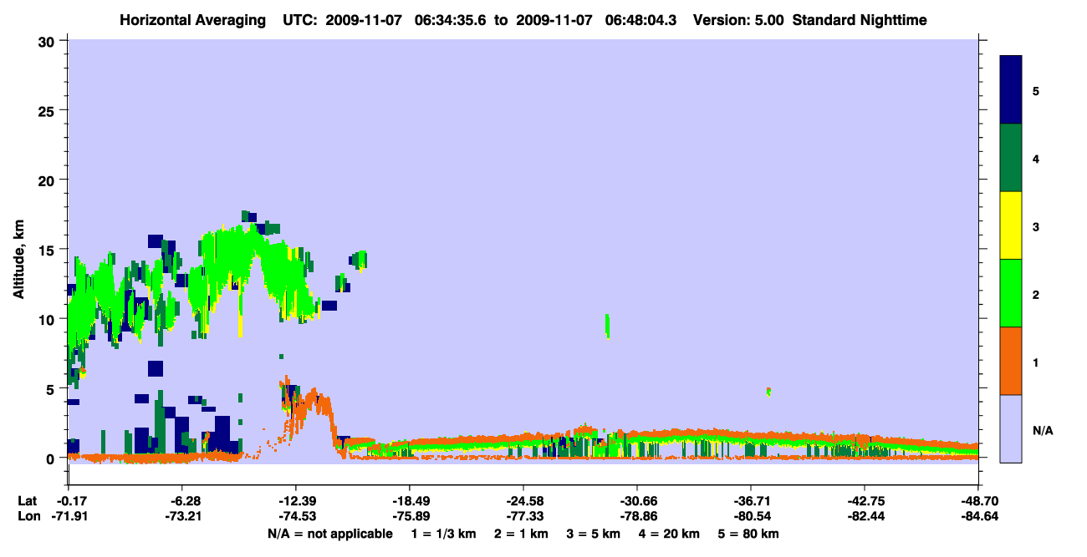Click longitude value -78.86
This screenshot has height=557, width=1087.
637,517
